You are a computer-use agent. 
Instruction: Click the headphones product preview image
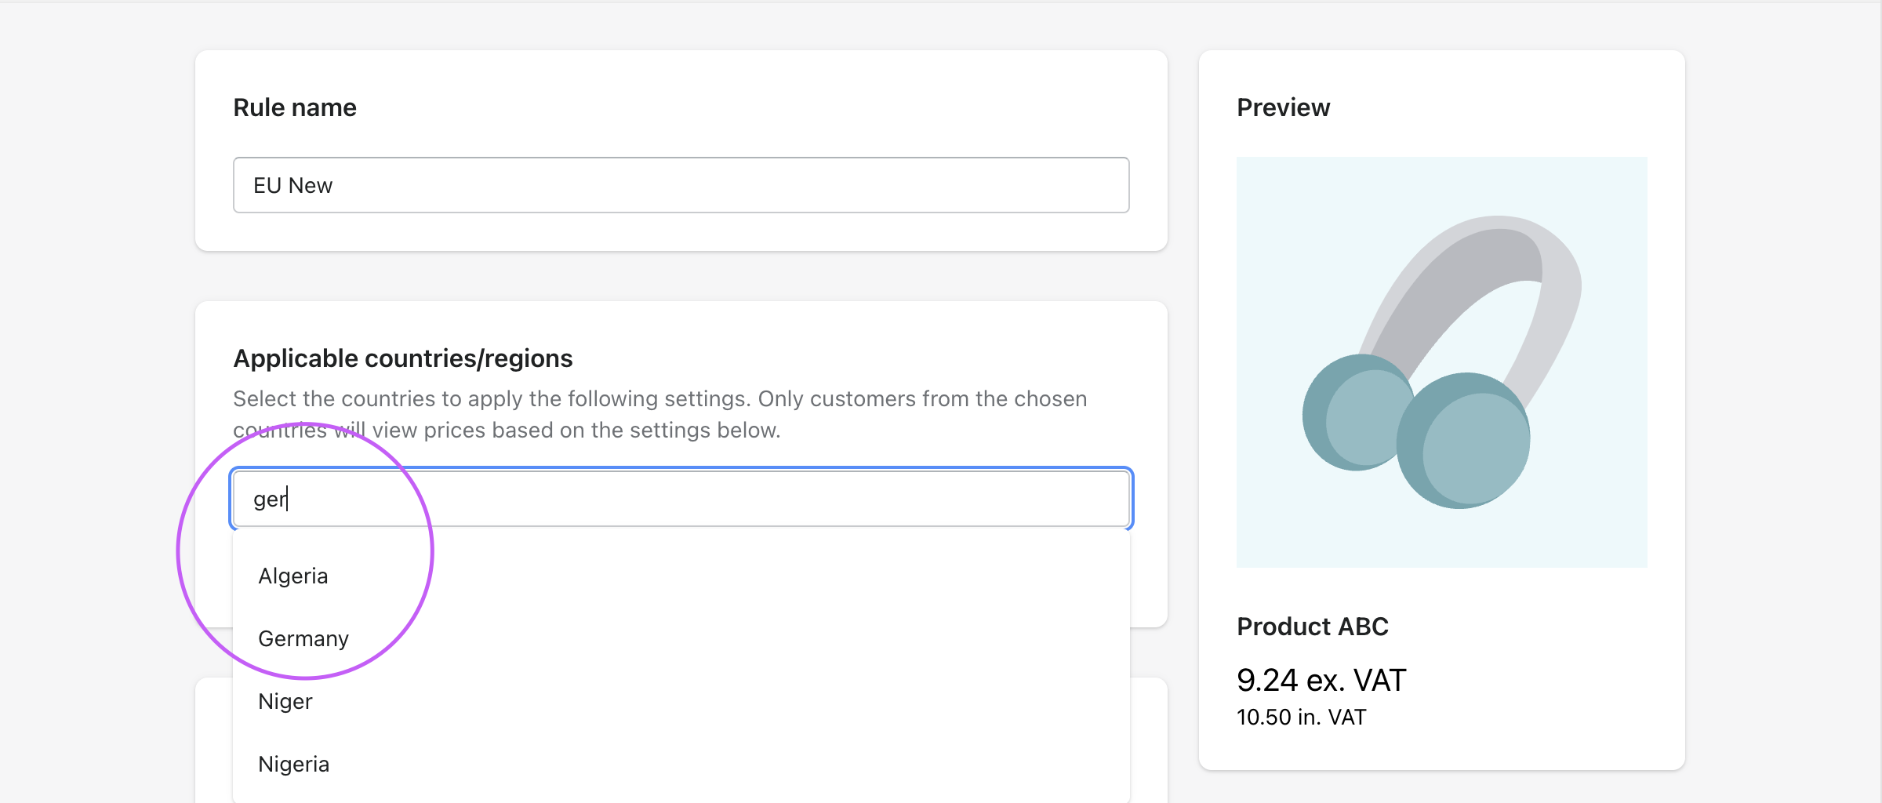(1441, 362)
